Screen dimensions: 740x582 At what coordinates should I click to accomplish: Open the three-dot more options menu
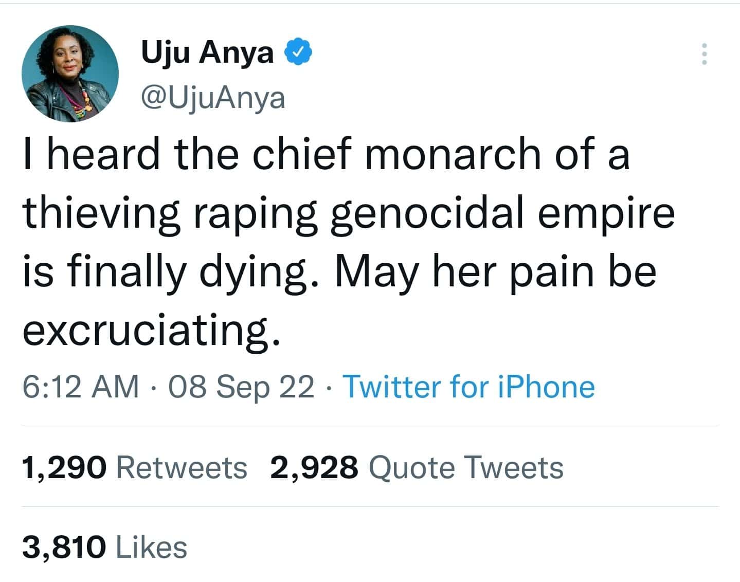(x=704, y=53)
